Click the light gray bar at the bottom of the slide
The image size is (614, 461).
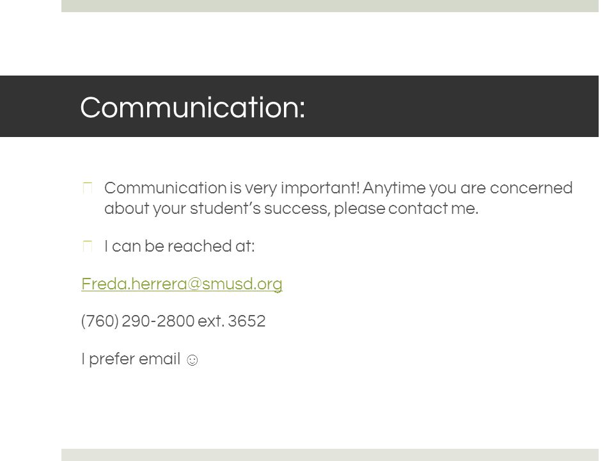[x=330, y=455]
